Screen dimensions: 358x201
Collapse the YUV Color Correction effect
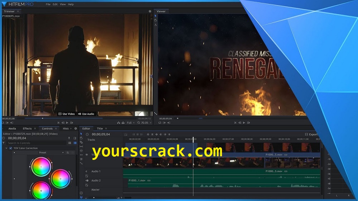tap(6, 148)
